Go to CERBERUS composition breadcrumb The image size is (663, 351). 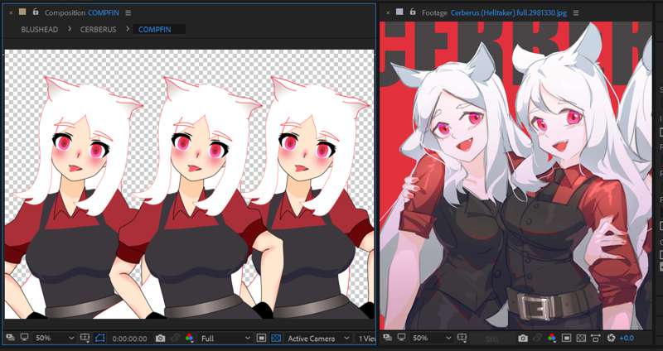[x=99, y=29]
